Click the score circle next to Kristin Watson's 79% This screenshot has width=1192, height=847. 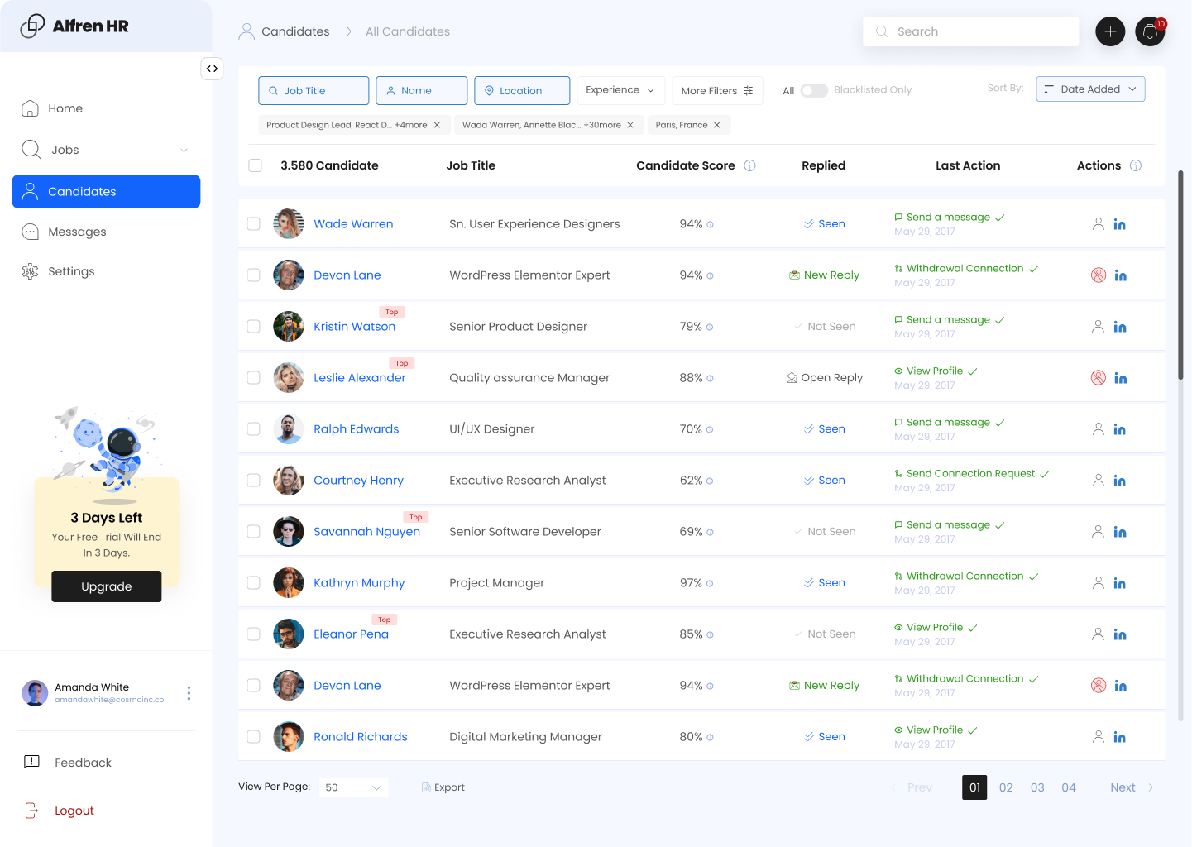[710, 327]
